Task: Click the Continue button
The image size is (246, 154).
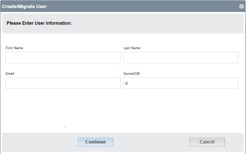Action: click(x=96, y=142)
